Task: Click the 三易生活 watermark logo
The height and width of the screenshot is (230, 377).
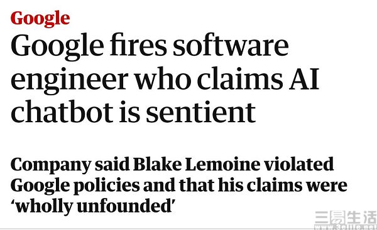Action: 346,217
